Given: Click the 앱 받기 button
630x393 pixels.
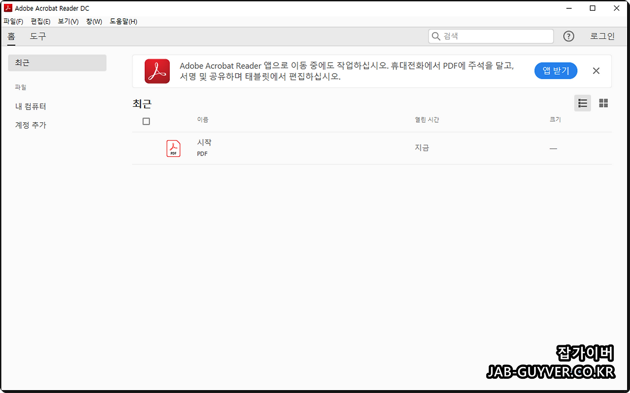Looking at the screenshot, I should [556, 71].
